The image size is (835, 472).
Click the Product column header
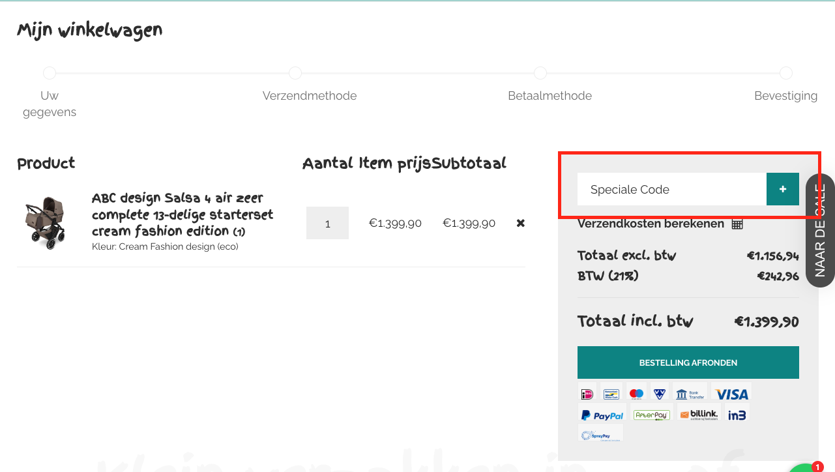(x=46, y=163)
